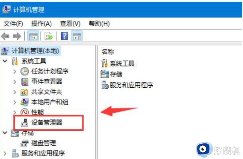Select 服务和应用程序 in the right list
Screen dimensions: 243x159
tap(131, 85)
